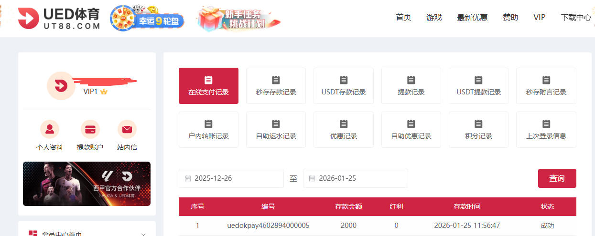The height and width of the screenshot is (236, 595).
Task: Click the UED体育 logo
Action: 59,18
